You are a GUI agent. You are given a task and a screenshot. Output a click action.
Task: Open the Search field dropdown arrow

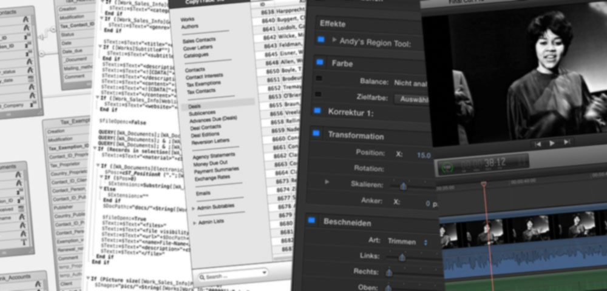click(x=265, y=273)
